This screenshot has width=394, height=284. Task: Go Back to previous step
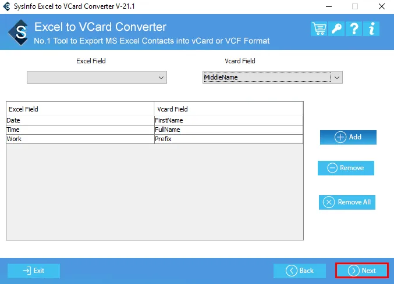coord(300,271)
